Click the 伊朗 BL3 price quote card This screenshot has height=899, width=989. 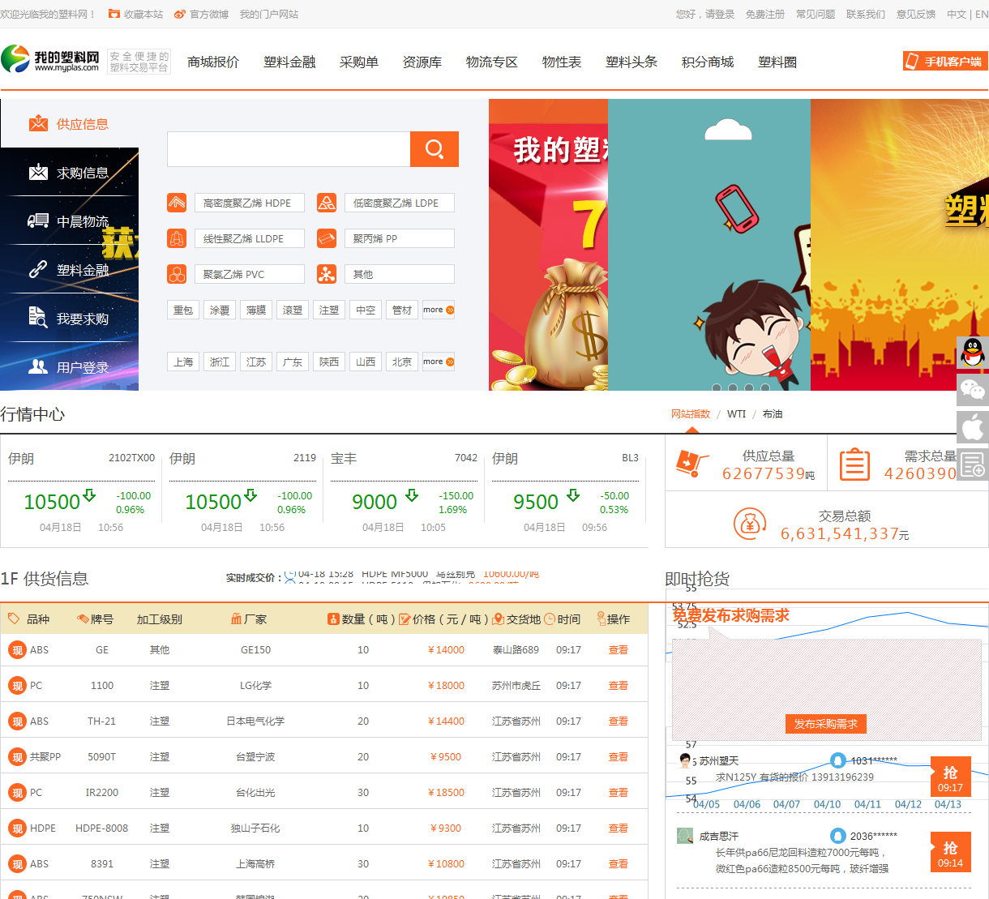coord(565,491)
